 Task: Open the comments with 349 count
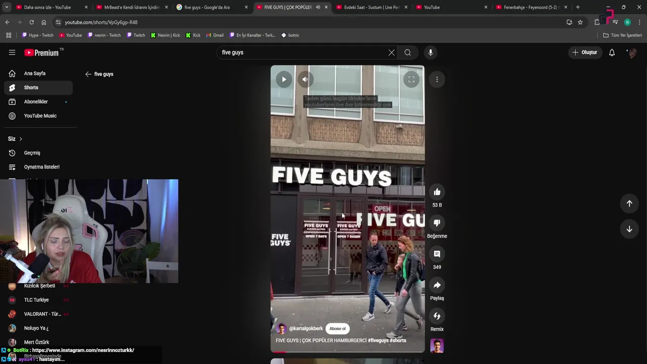coord(437,254)
